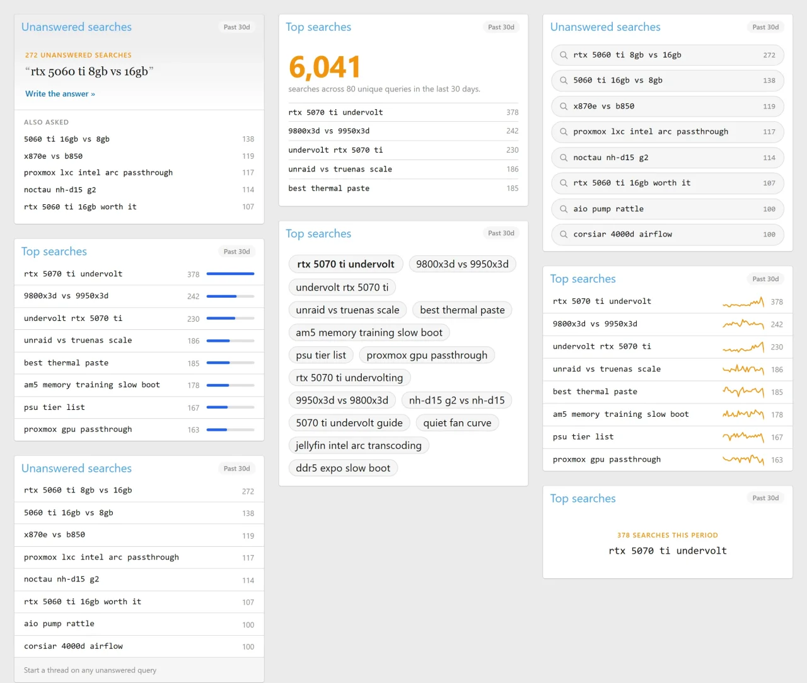Select the 'jellyfin intel arc transcoding' tag chip
This screenshot has height=683, width=807.
tap(359, 446)
